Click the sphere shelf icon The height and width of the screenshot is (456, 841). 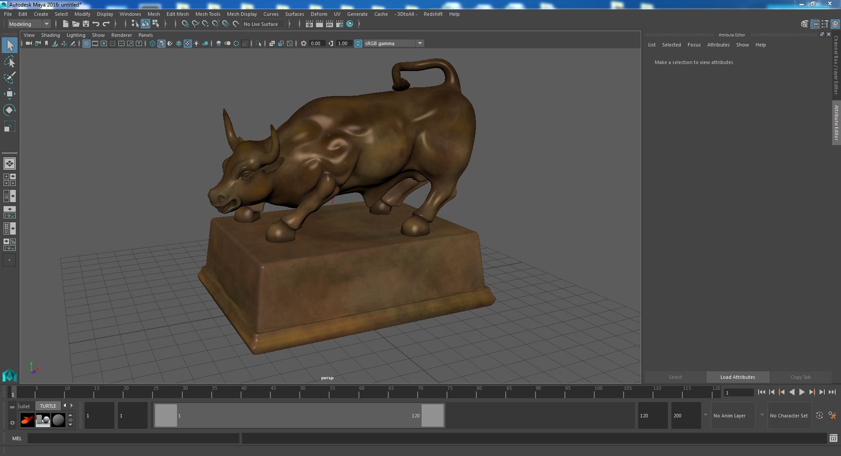click(x=58, y=420)
